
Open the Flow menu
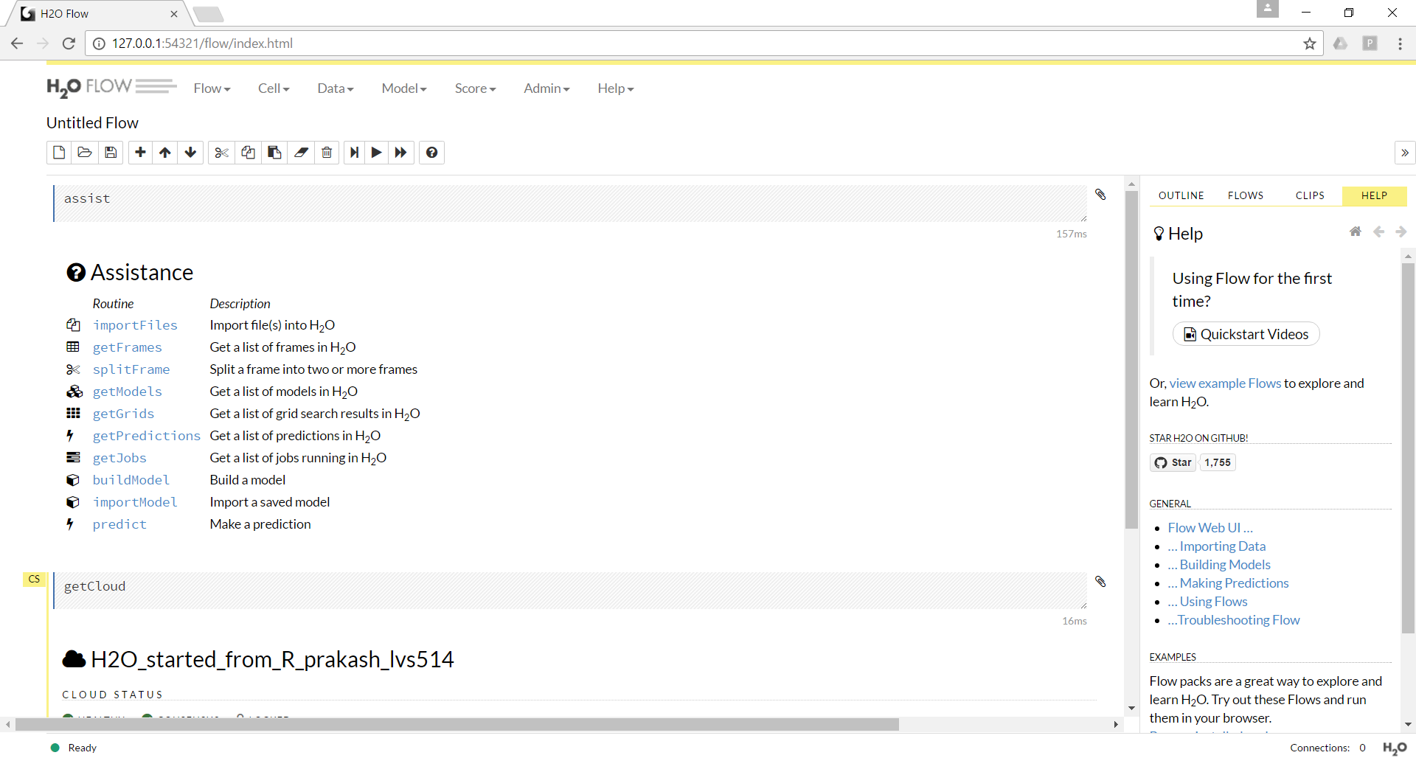pos(212,88)
